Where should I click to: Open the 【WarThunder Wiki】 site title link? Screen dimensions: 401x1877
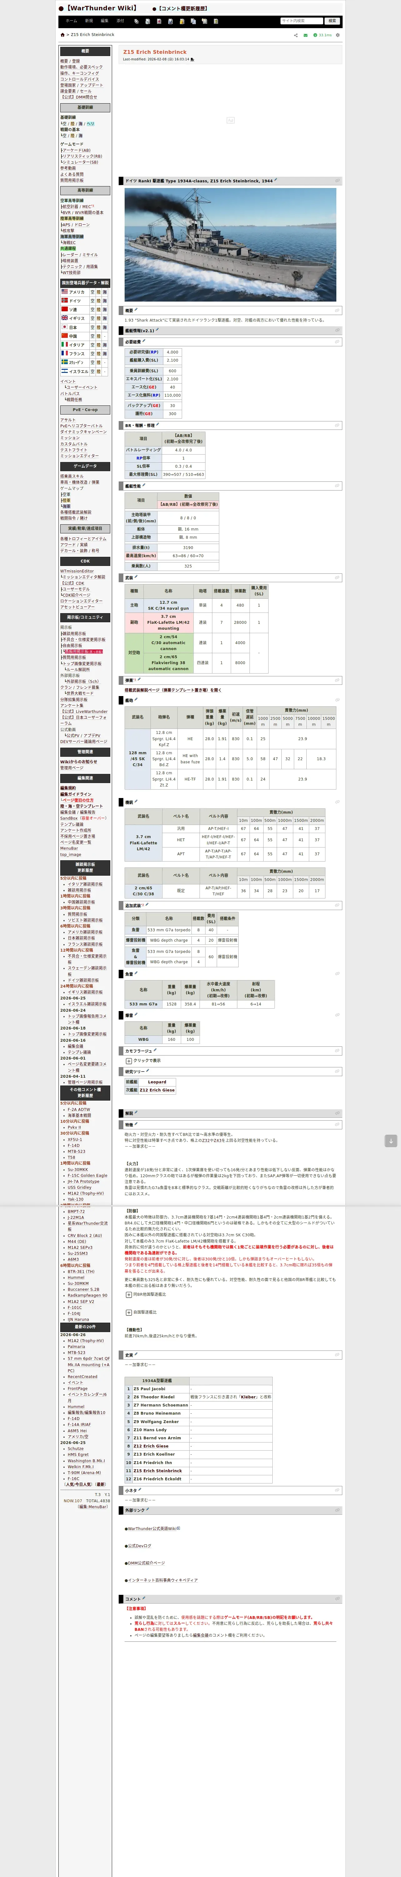click(101, 8)
